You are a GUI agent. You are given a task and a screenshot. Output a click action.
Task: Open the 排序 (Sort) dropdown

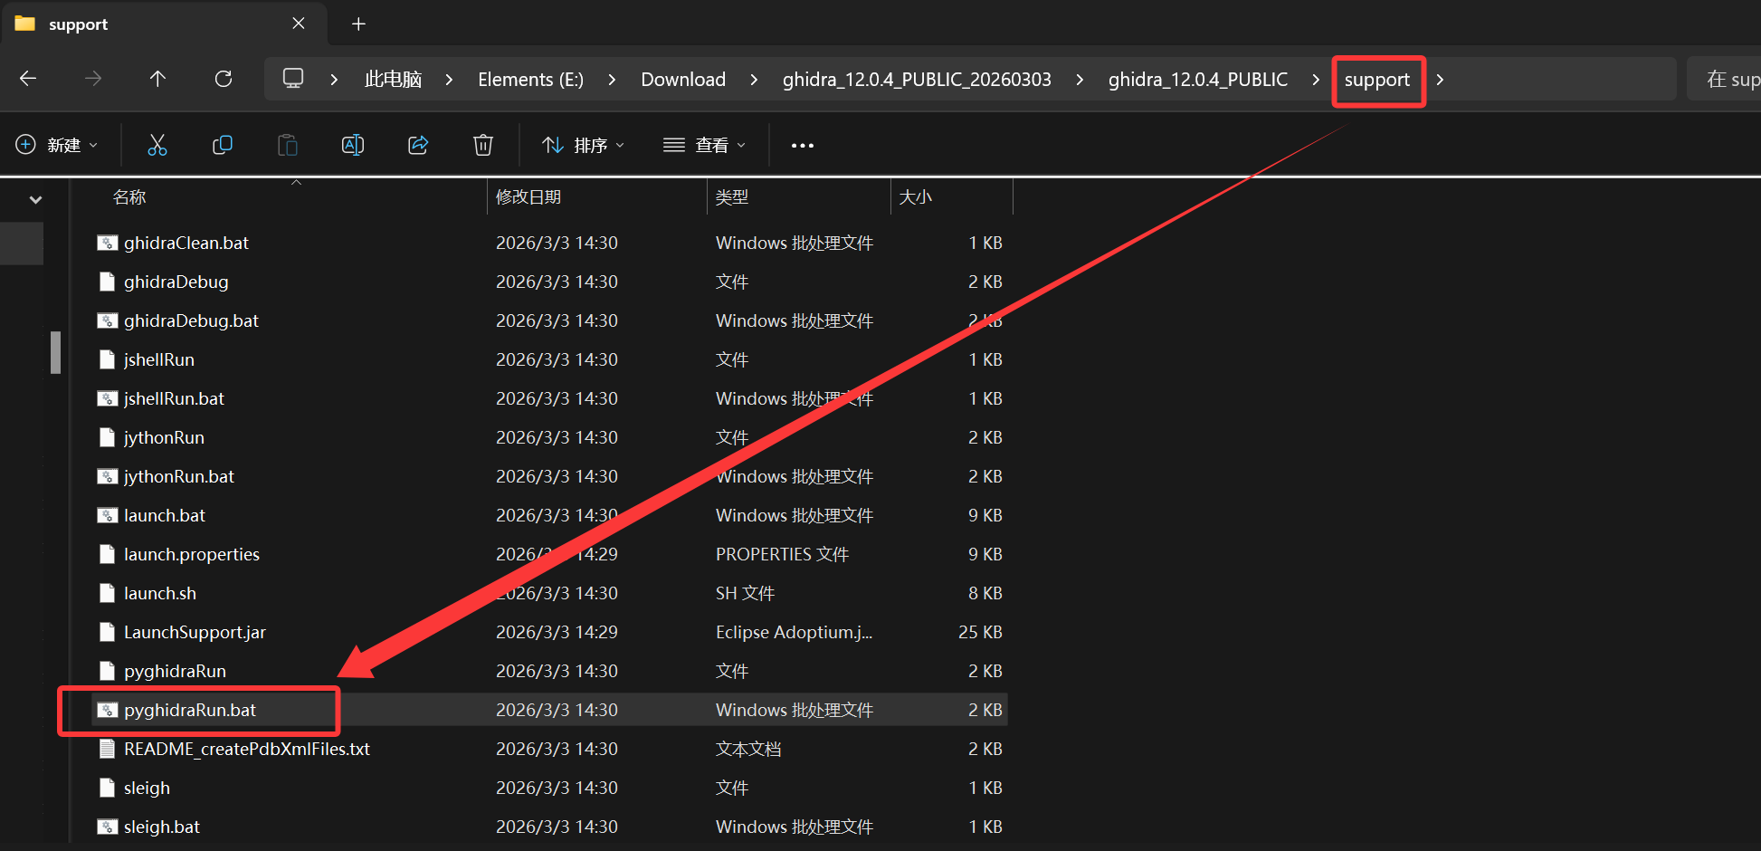(x=583, y=145)
